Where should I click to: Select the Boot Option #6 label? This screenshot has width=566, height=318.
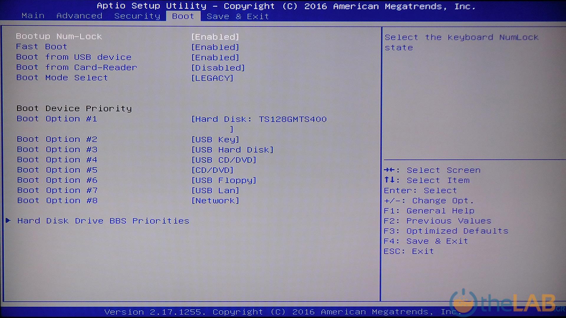[x=57, y=180]
